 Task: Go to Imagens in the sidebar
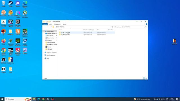49,40
